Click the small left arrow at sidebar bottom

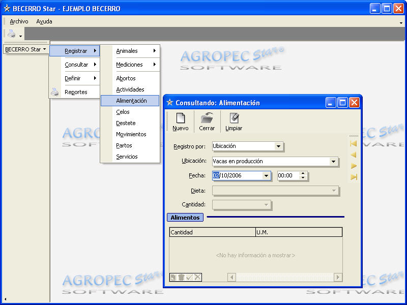tap(5, 299)
